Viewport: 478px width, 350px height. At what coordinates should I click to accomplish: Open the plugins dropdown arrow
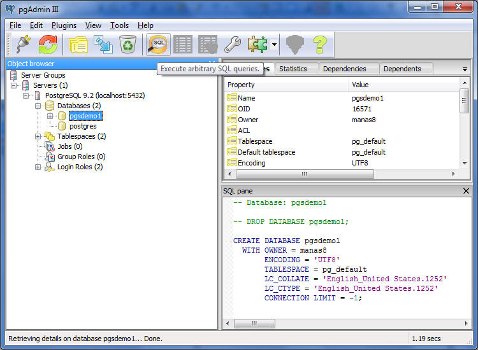pos(274,45)
